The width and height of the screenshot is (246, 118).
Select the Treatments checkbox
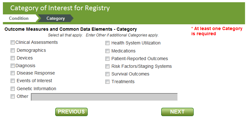pyautogui.click(x=107, y=82)
